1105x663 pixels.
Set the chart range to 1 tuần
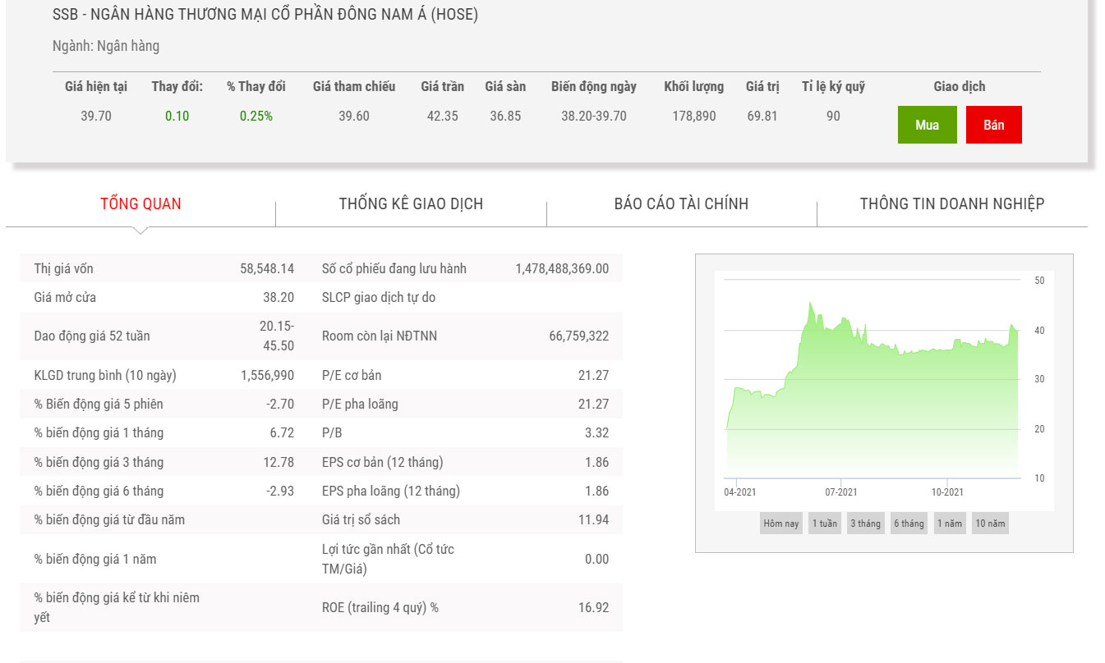824,524
